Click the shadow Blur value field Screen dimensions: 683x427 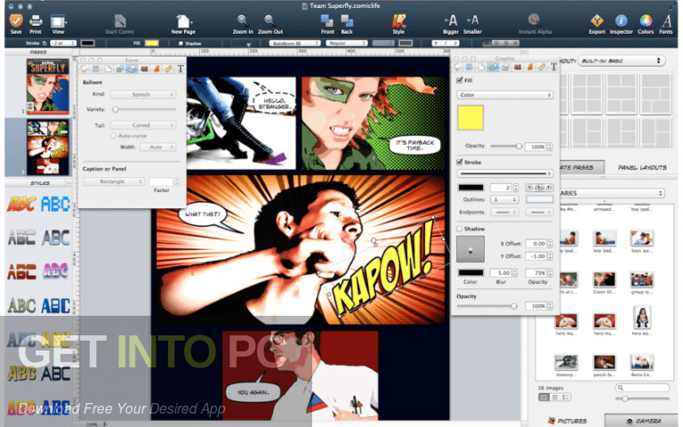[x=501, y=273]
